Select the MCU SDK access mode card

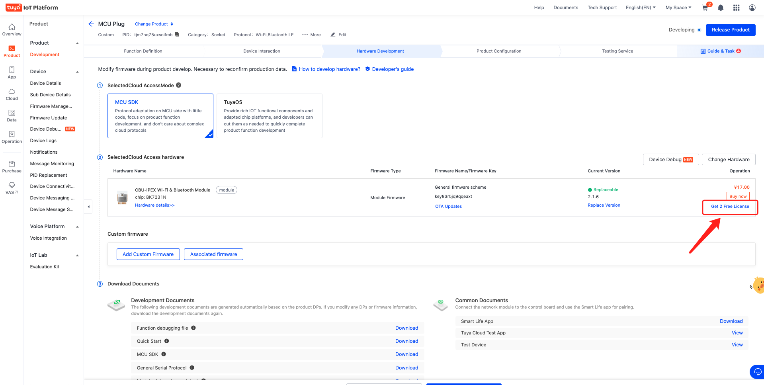click(x=160, y=116)
